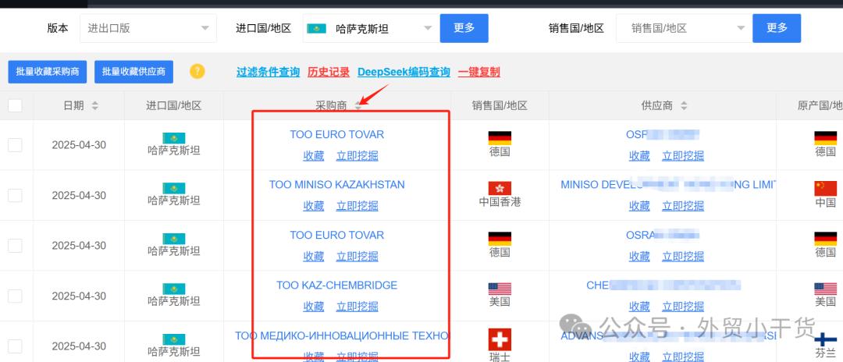Open supplier link starting with ADVANS

pyautogui.click(x=667, y=335)
